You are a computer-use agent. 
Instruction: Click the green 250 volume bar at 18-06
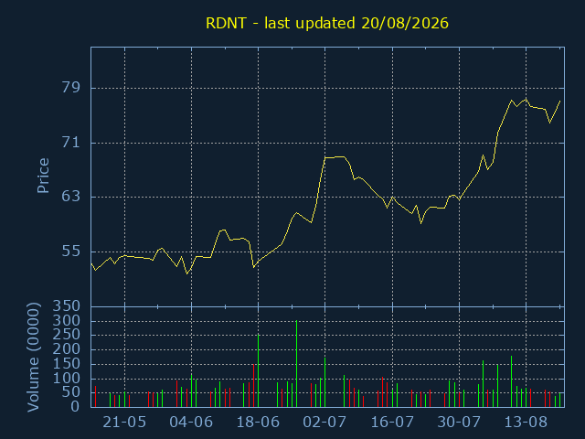tap(258, 370)
